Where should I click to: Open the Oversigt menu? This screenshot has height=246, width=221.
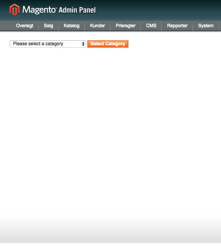tap(25, 26)
